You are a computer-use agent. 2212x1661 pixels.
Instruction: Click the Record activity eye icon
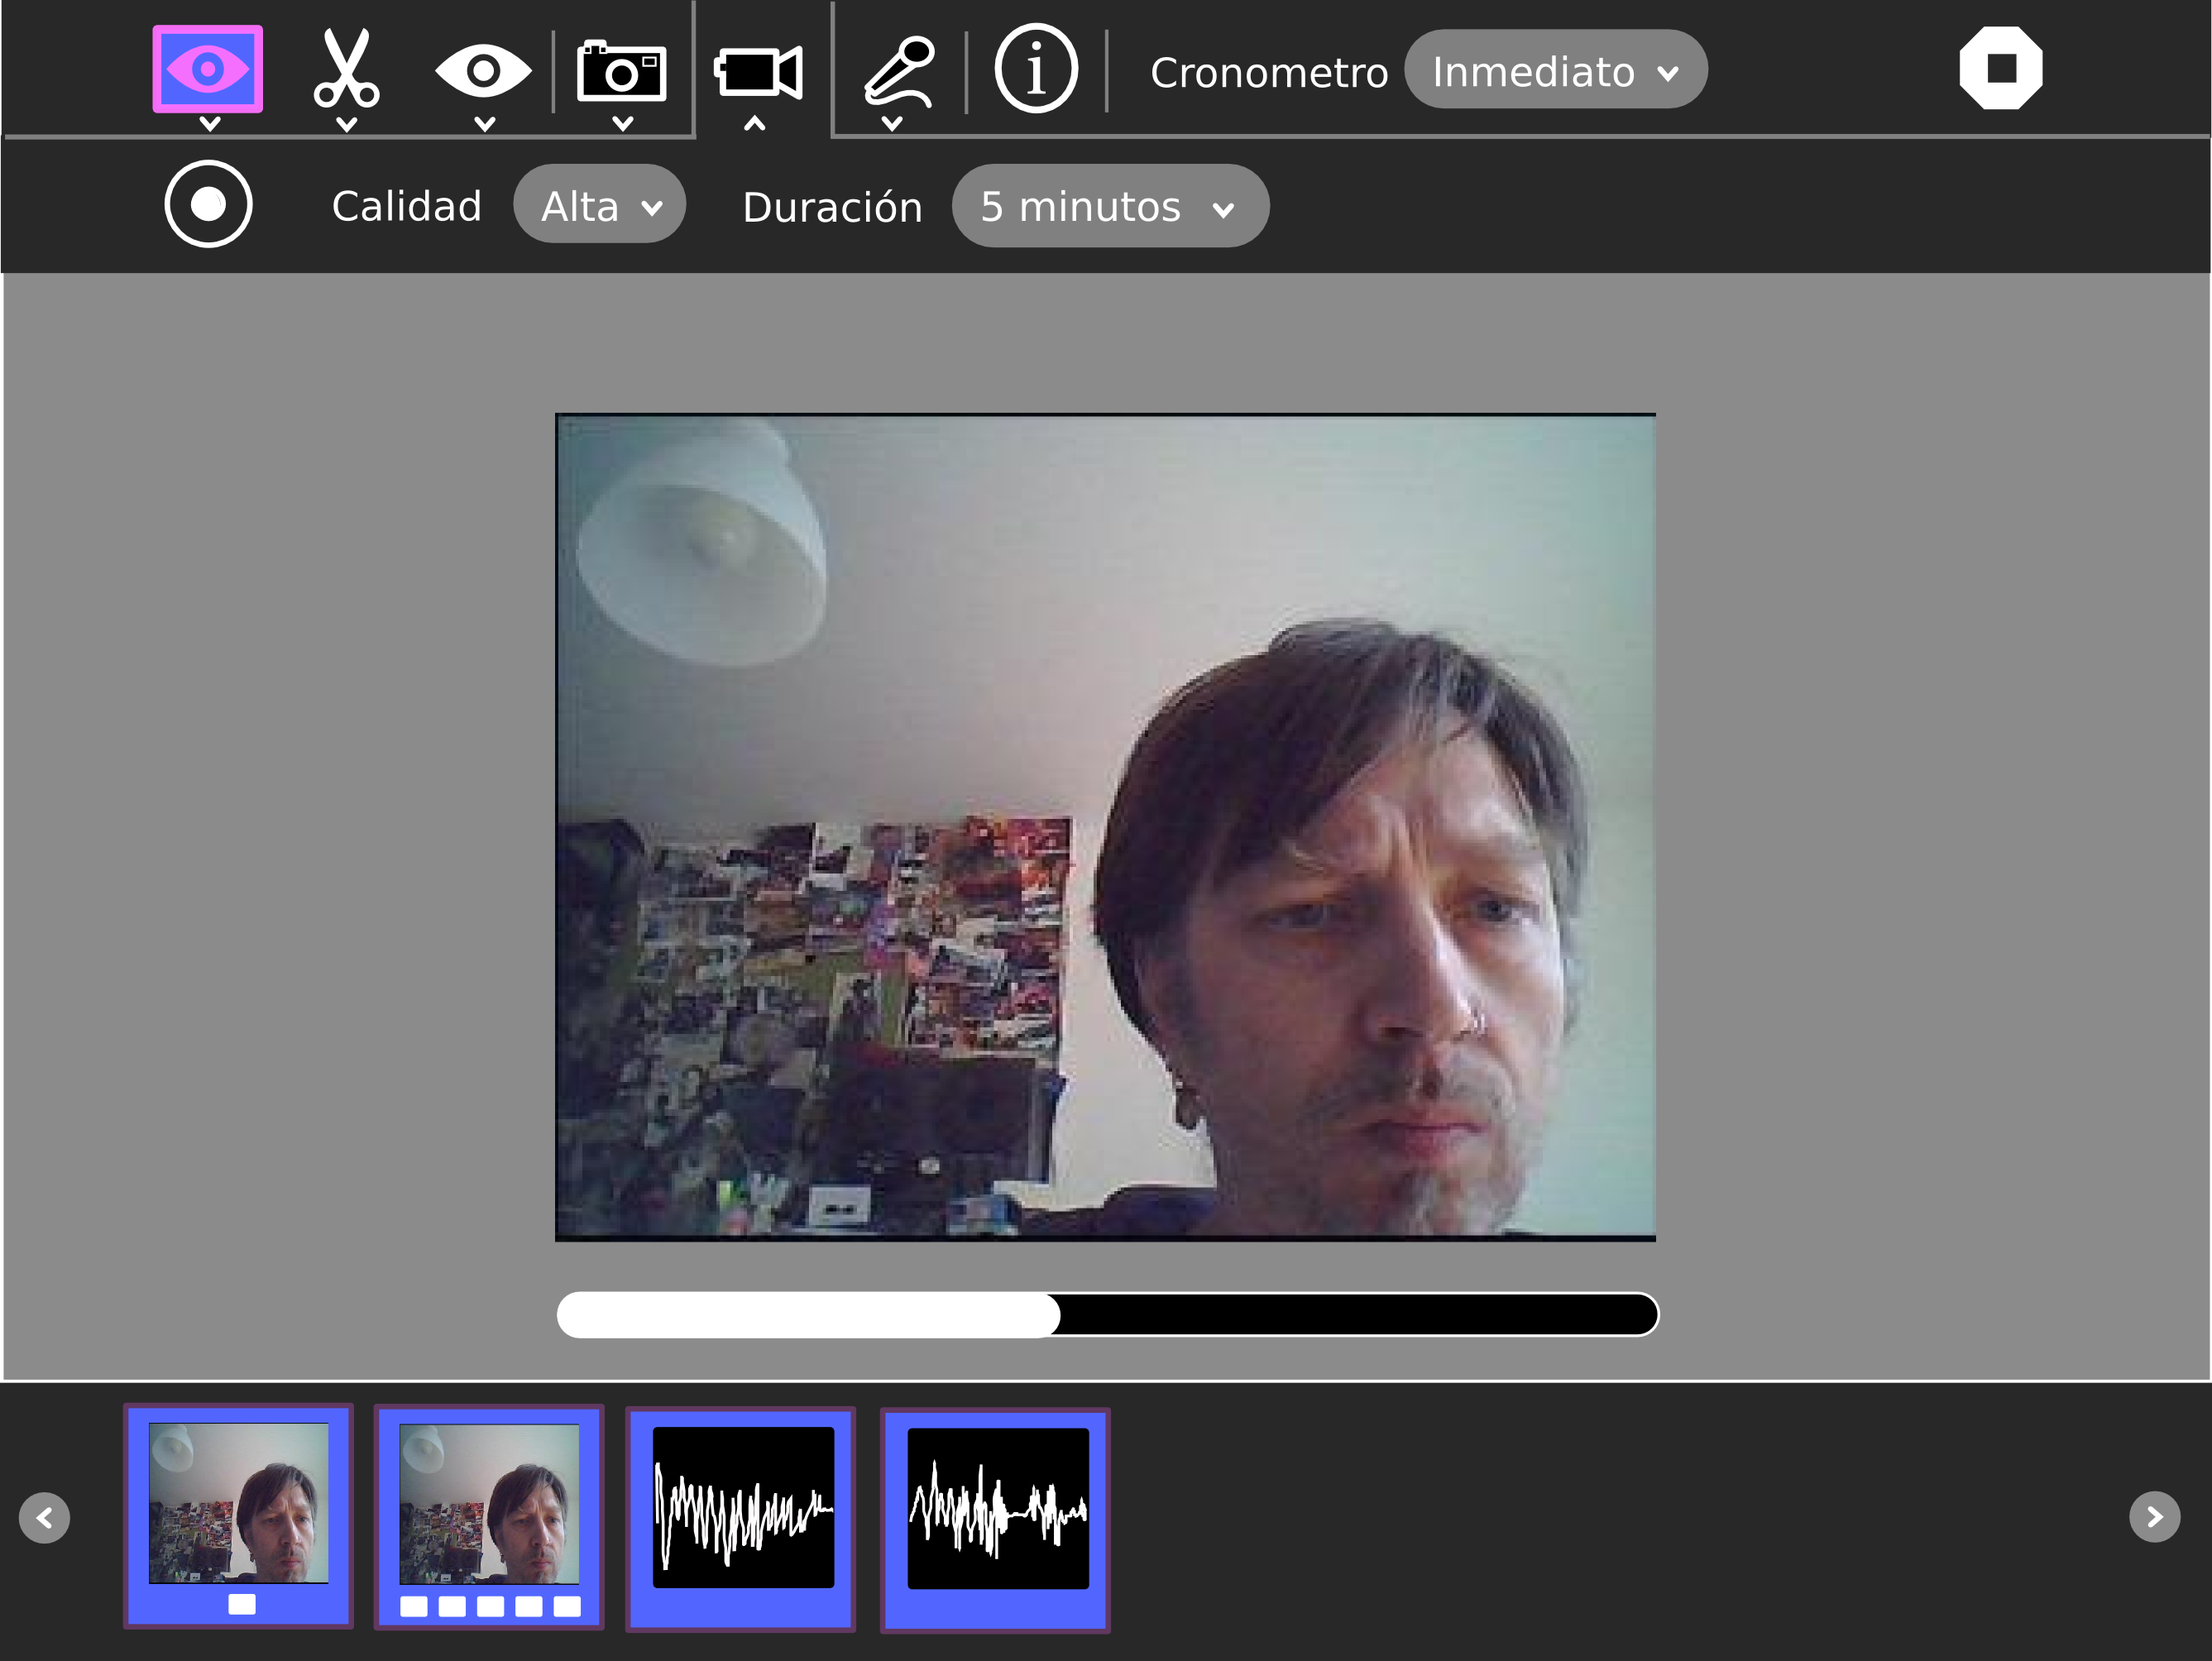(x=208, y=69)
